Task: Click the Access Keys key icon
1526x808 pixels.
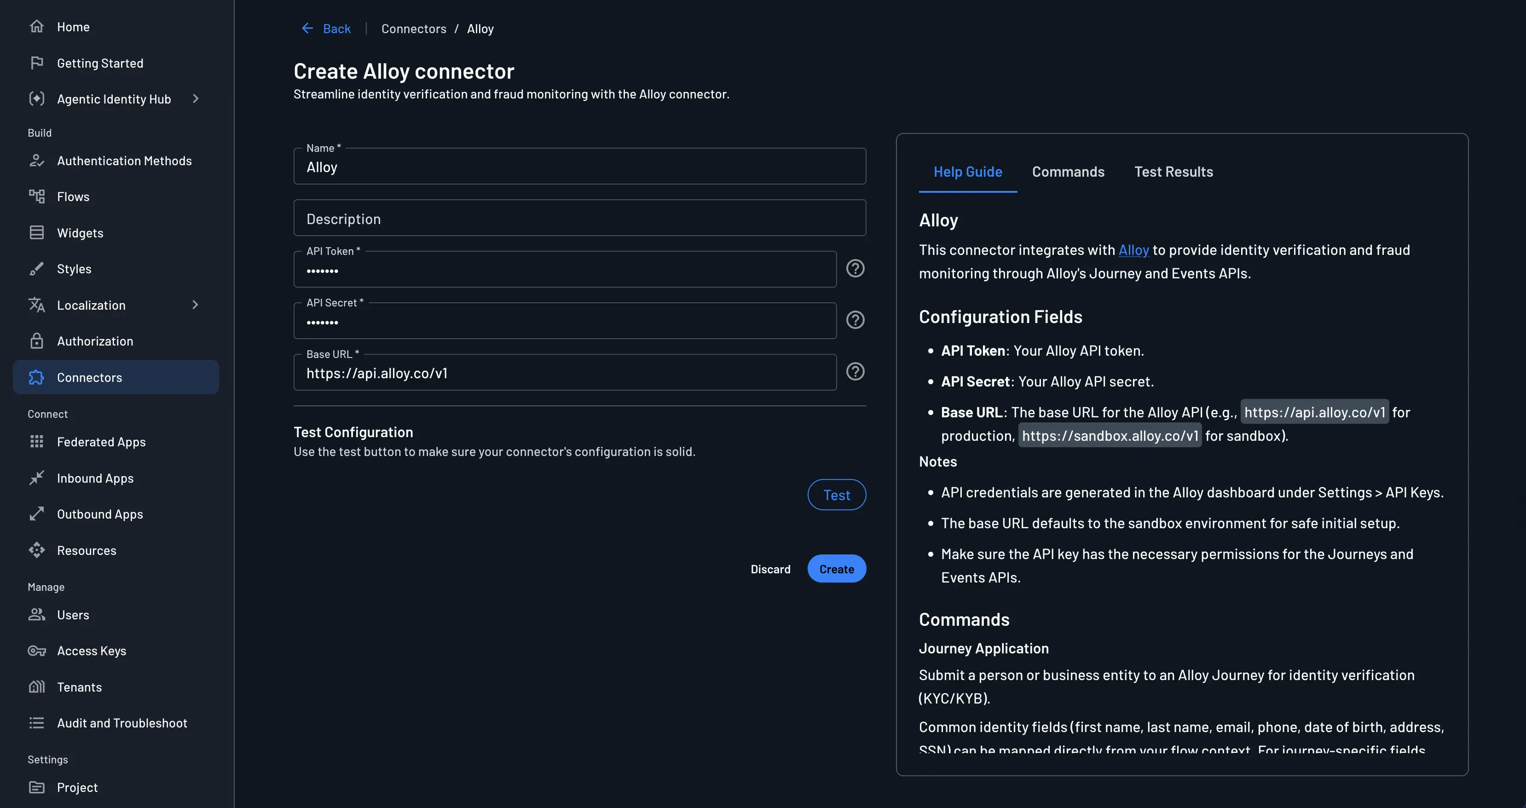Action: pos(37,651)
